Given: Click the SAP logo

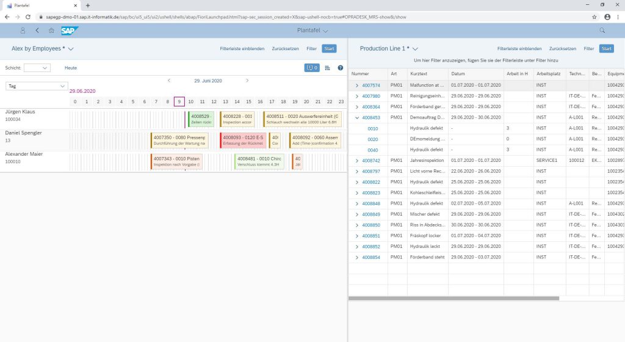Looking at the screenshot, I should coord(70,31).
